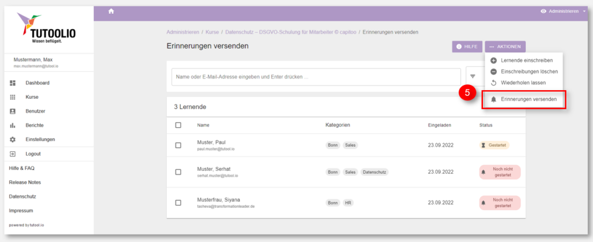Click bell icon in Serhat's status badge
The image size is (593, 242).
[484, 172]
